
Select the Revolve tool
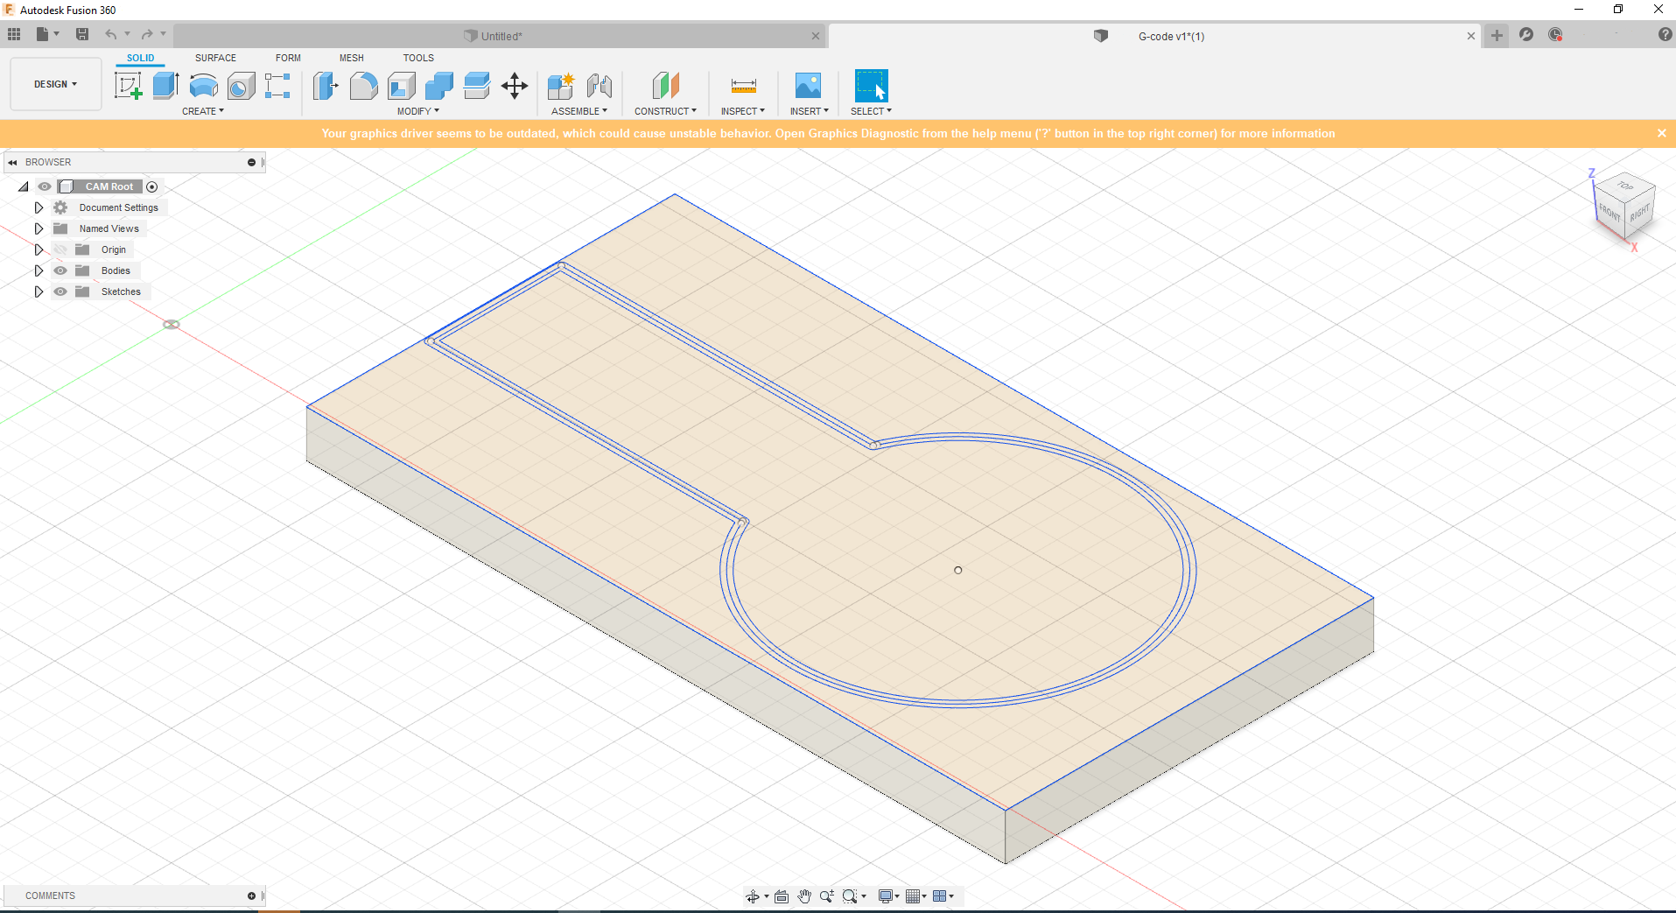pyautogui.click(x=203, y=86)
